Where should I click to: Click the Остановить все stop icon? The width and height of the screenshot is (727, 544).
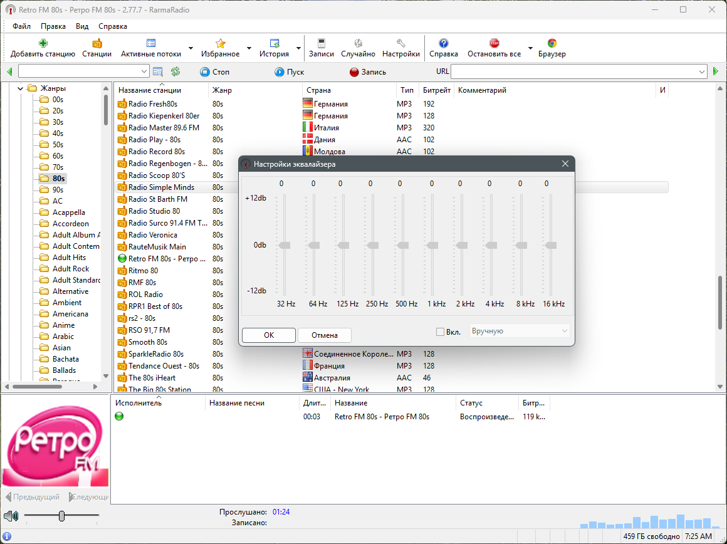tap(494, 44)
